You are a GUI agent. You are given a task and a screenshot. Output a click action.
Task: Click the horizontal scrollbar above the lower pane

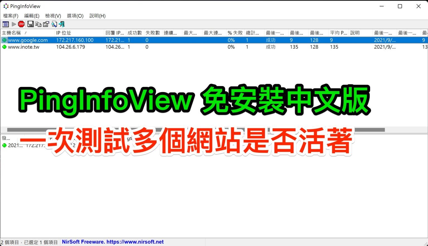[195, 129]
